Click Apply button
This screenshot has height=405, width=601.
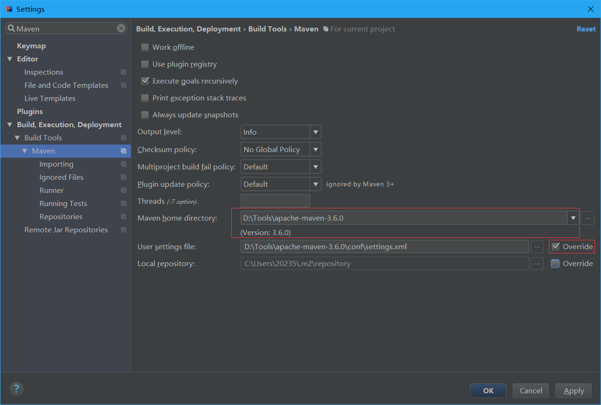click(573, 390)
